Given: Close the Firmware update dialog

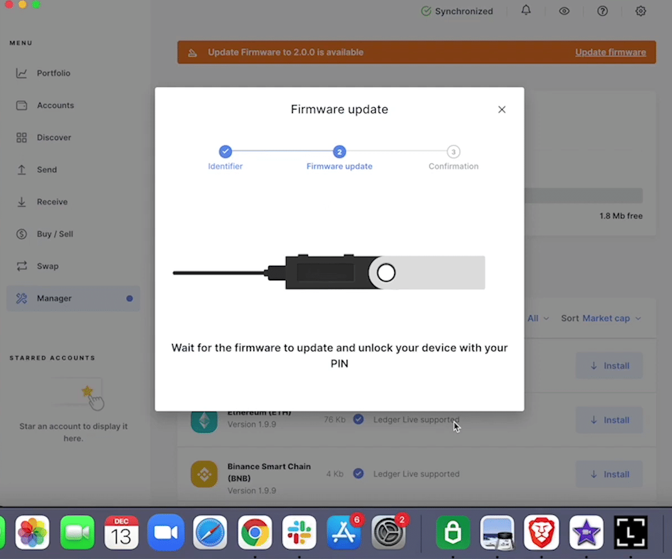Looking at the screenshot, I should point(502,109).
